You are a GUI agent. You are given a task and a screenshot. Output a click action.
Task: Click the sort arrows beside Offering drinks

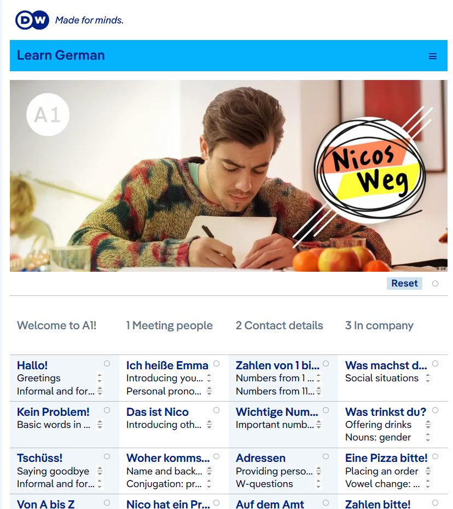tap(428, 424)
